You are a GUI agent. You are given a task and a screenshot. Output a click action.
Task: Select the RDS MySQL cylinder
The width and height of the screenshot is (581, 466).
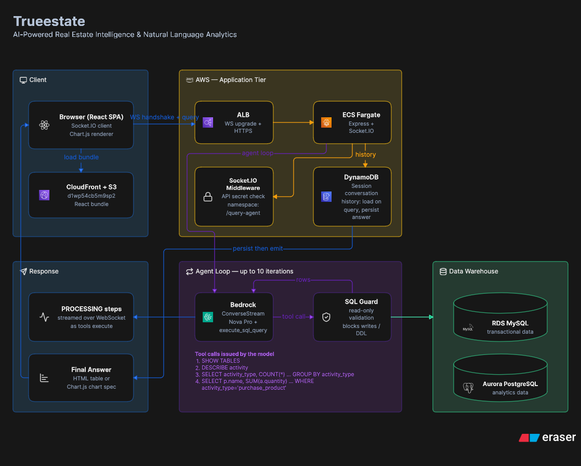[x=500, y=317]
